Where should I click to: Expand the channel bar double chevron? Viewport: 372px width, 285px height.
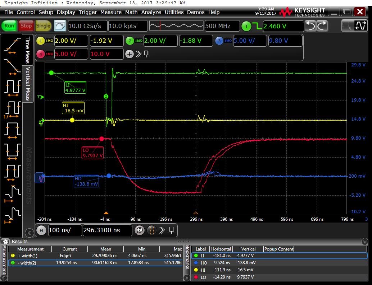click(138, 54)
